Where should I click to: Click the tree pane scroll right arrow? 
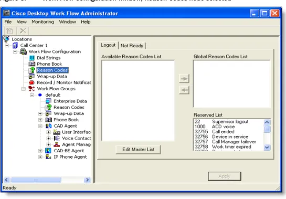click(x=87, y=180)
